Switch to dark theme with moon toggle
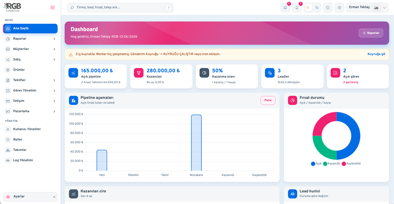This screenshot has height=204, width=394. point(317,8)
